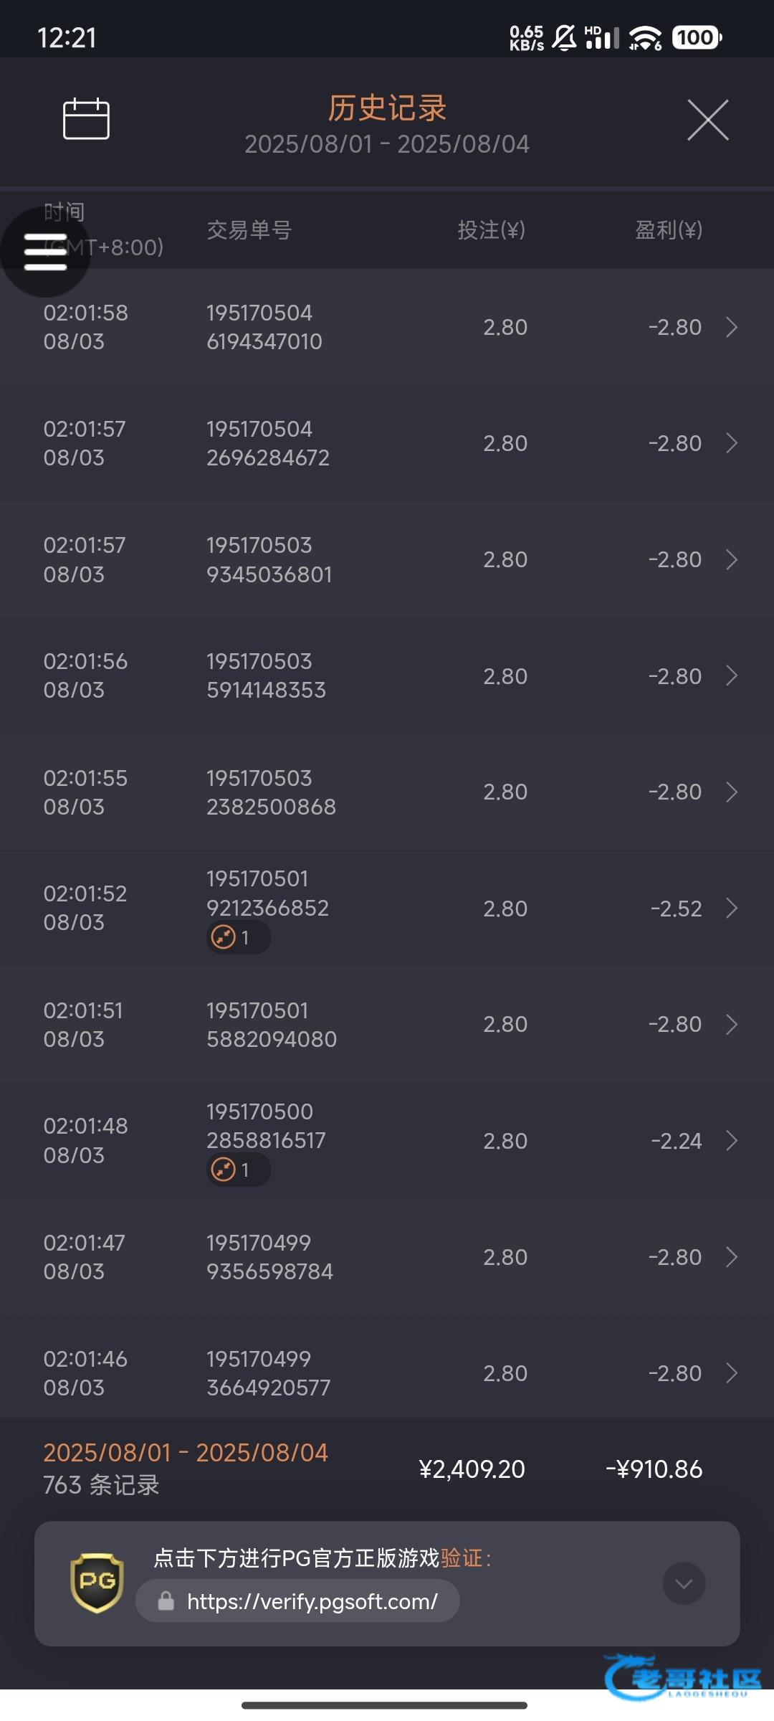Image resolution: width=774 pixels, height=1721 pixels.
Task: Tap the lock icon beside verify URL
Action: 166,1601
